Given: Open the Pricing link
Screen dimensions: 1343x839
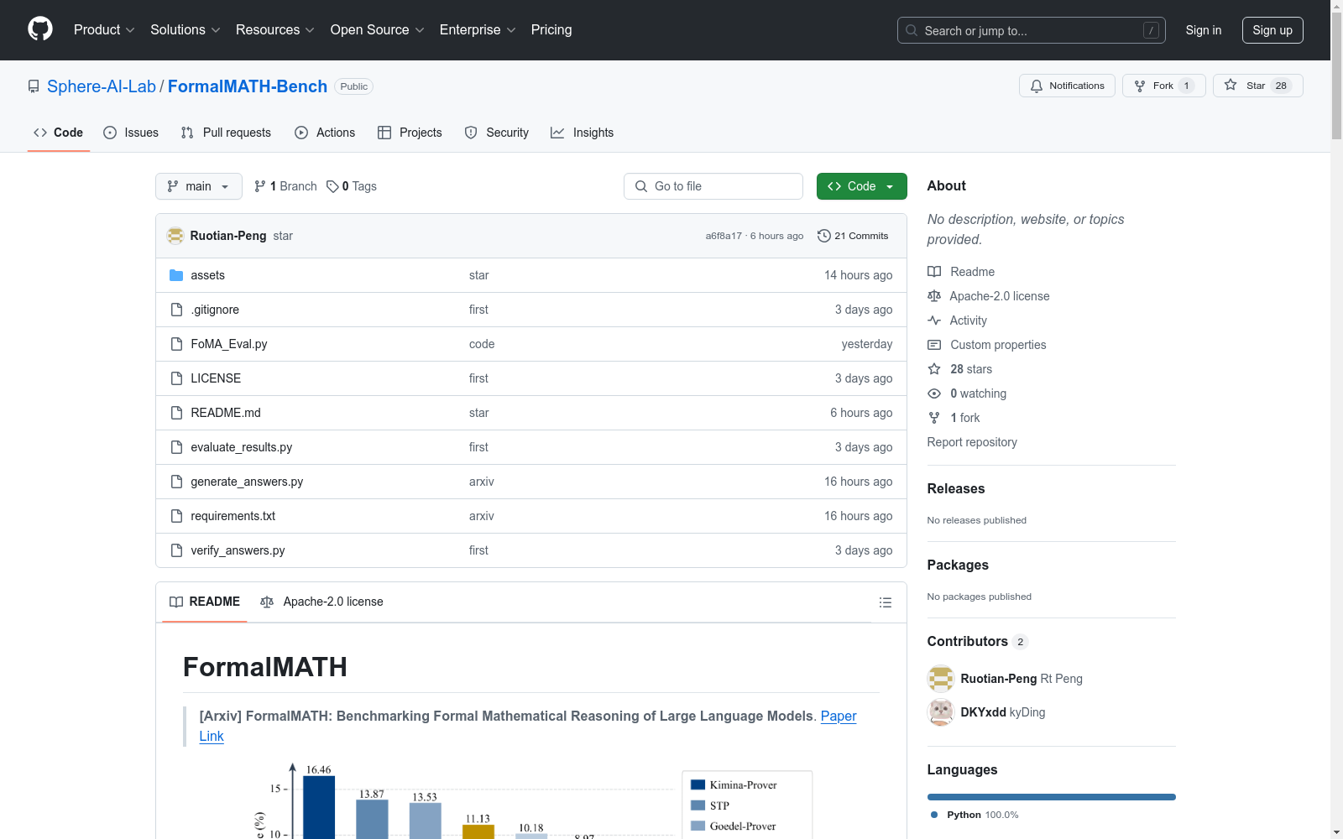Looking at the screenshot, I should (x=551, y=30).
